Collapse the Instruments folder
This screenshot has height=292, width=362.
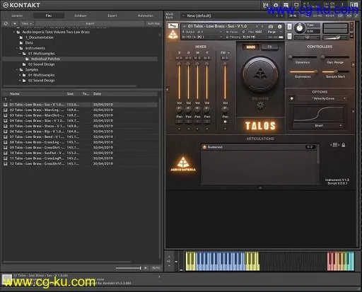tap(17, 48)
